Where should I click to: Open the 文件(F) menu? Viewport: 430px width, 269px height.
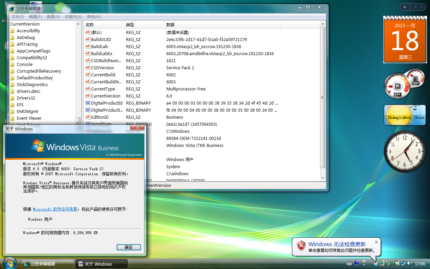coord(18,17)
